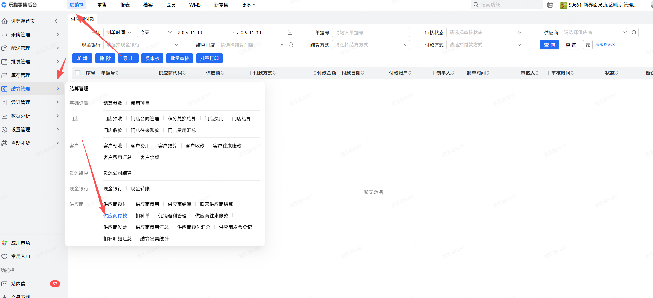Collapse the sidebar with the arrow icon
653x298 pixels.
pos(57,21)
